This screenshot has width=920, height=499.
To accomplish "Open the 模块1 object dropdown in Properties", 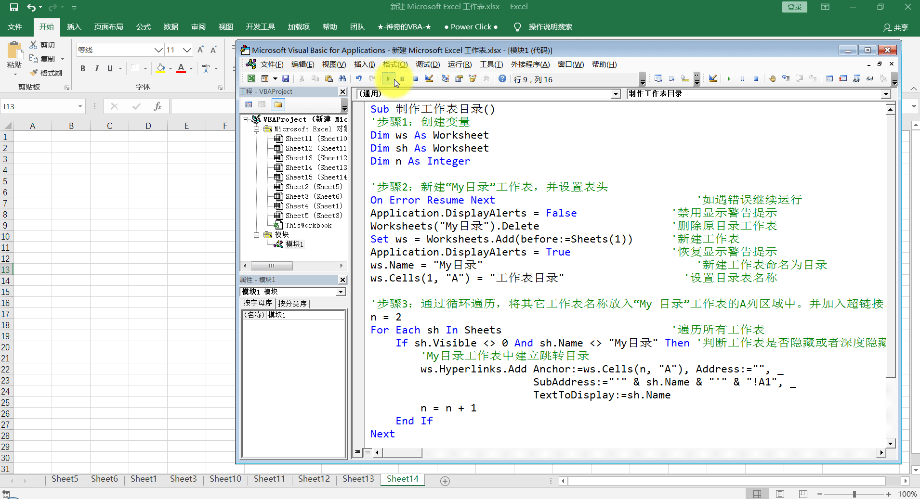I will coord(341,292).
